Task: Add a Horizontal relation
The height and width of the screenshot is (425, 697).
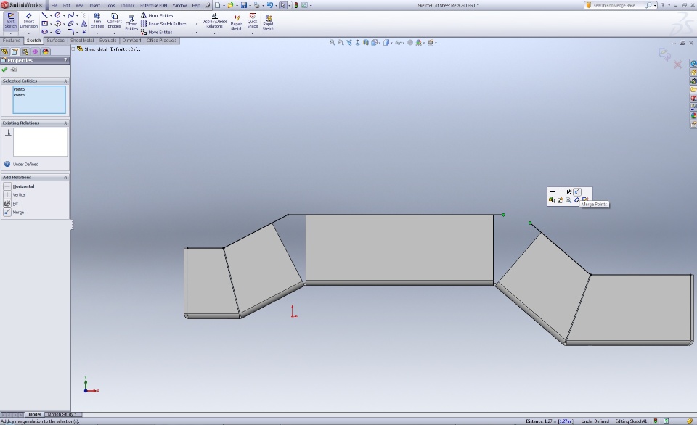Action: point(19,186)
